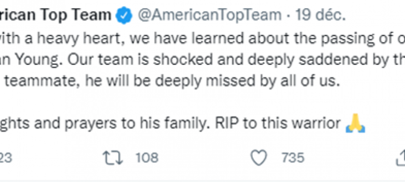Click the retweet arrows icon
Viewport: 405px width, 182px height.
(x=113, y=158)
